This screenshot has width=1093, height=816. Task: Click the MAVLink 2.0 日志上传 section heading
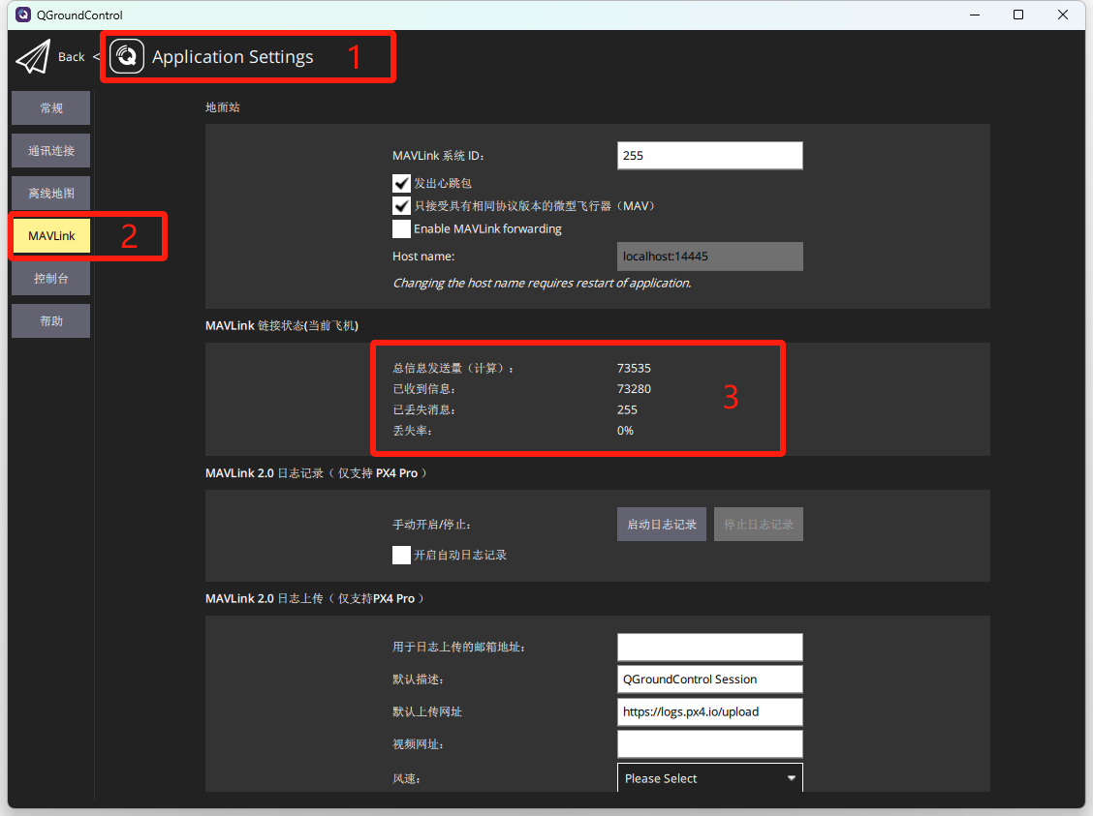coord(314,599)
